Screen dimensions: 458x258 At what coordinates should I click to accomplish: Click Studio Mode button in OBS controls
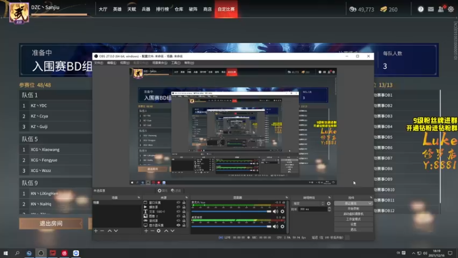pos(353,219)
